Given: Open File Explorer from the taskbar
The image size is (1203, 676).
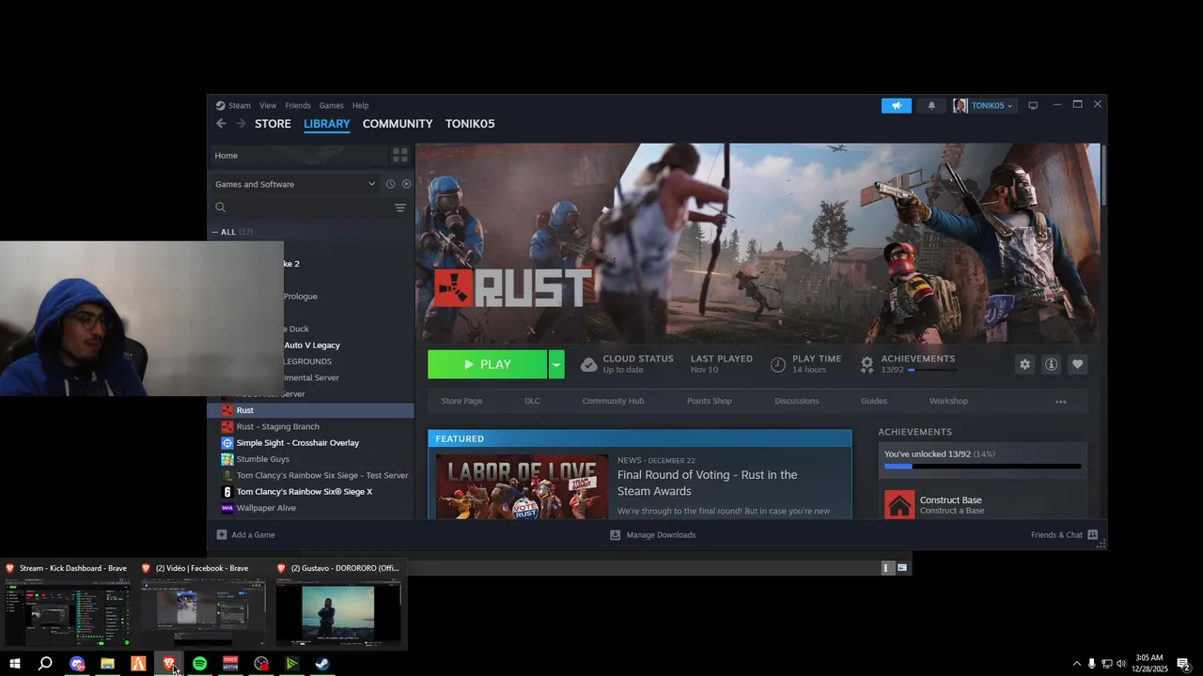Looking at the screenshot, I should coord(107,664).
